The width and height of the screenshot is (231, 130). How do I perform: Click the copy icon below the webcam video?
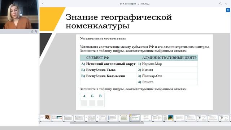32,31
